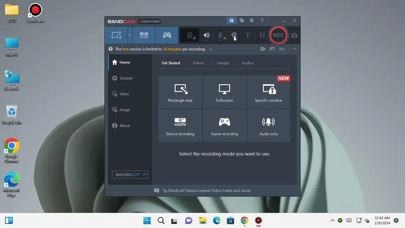Choose the Specific window recording mode
Screen dimensions: 405x228
click(269, 92)
